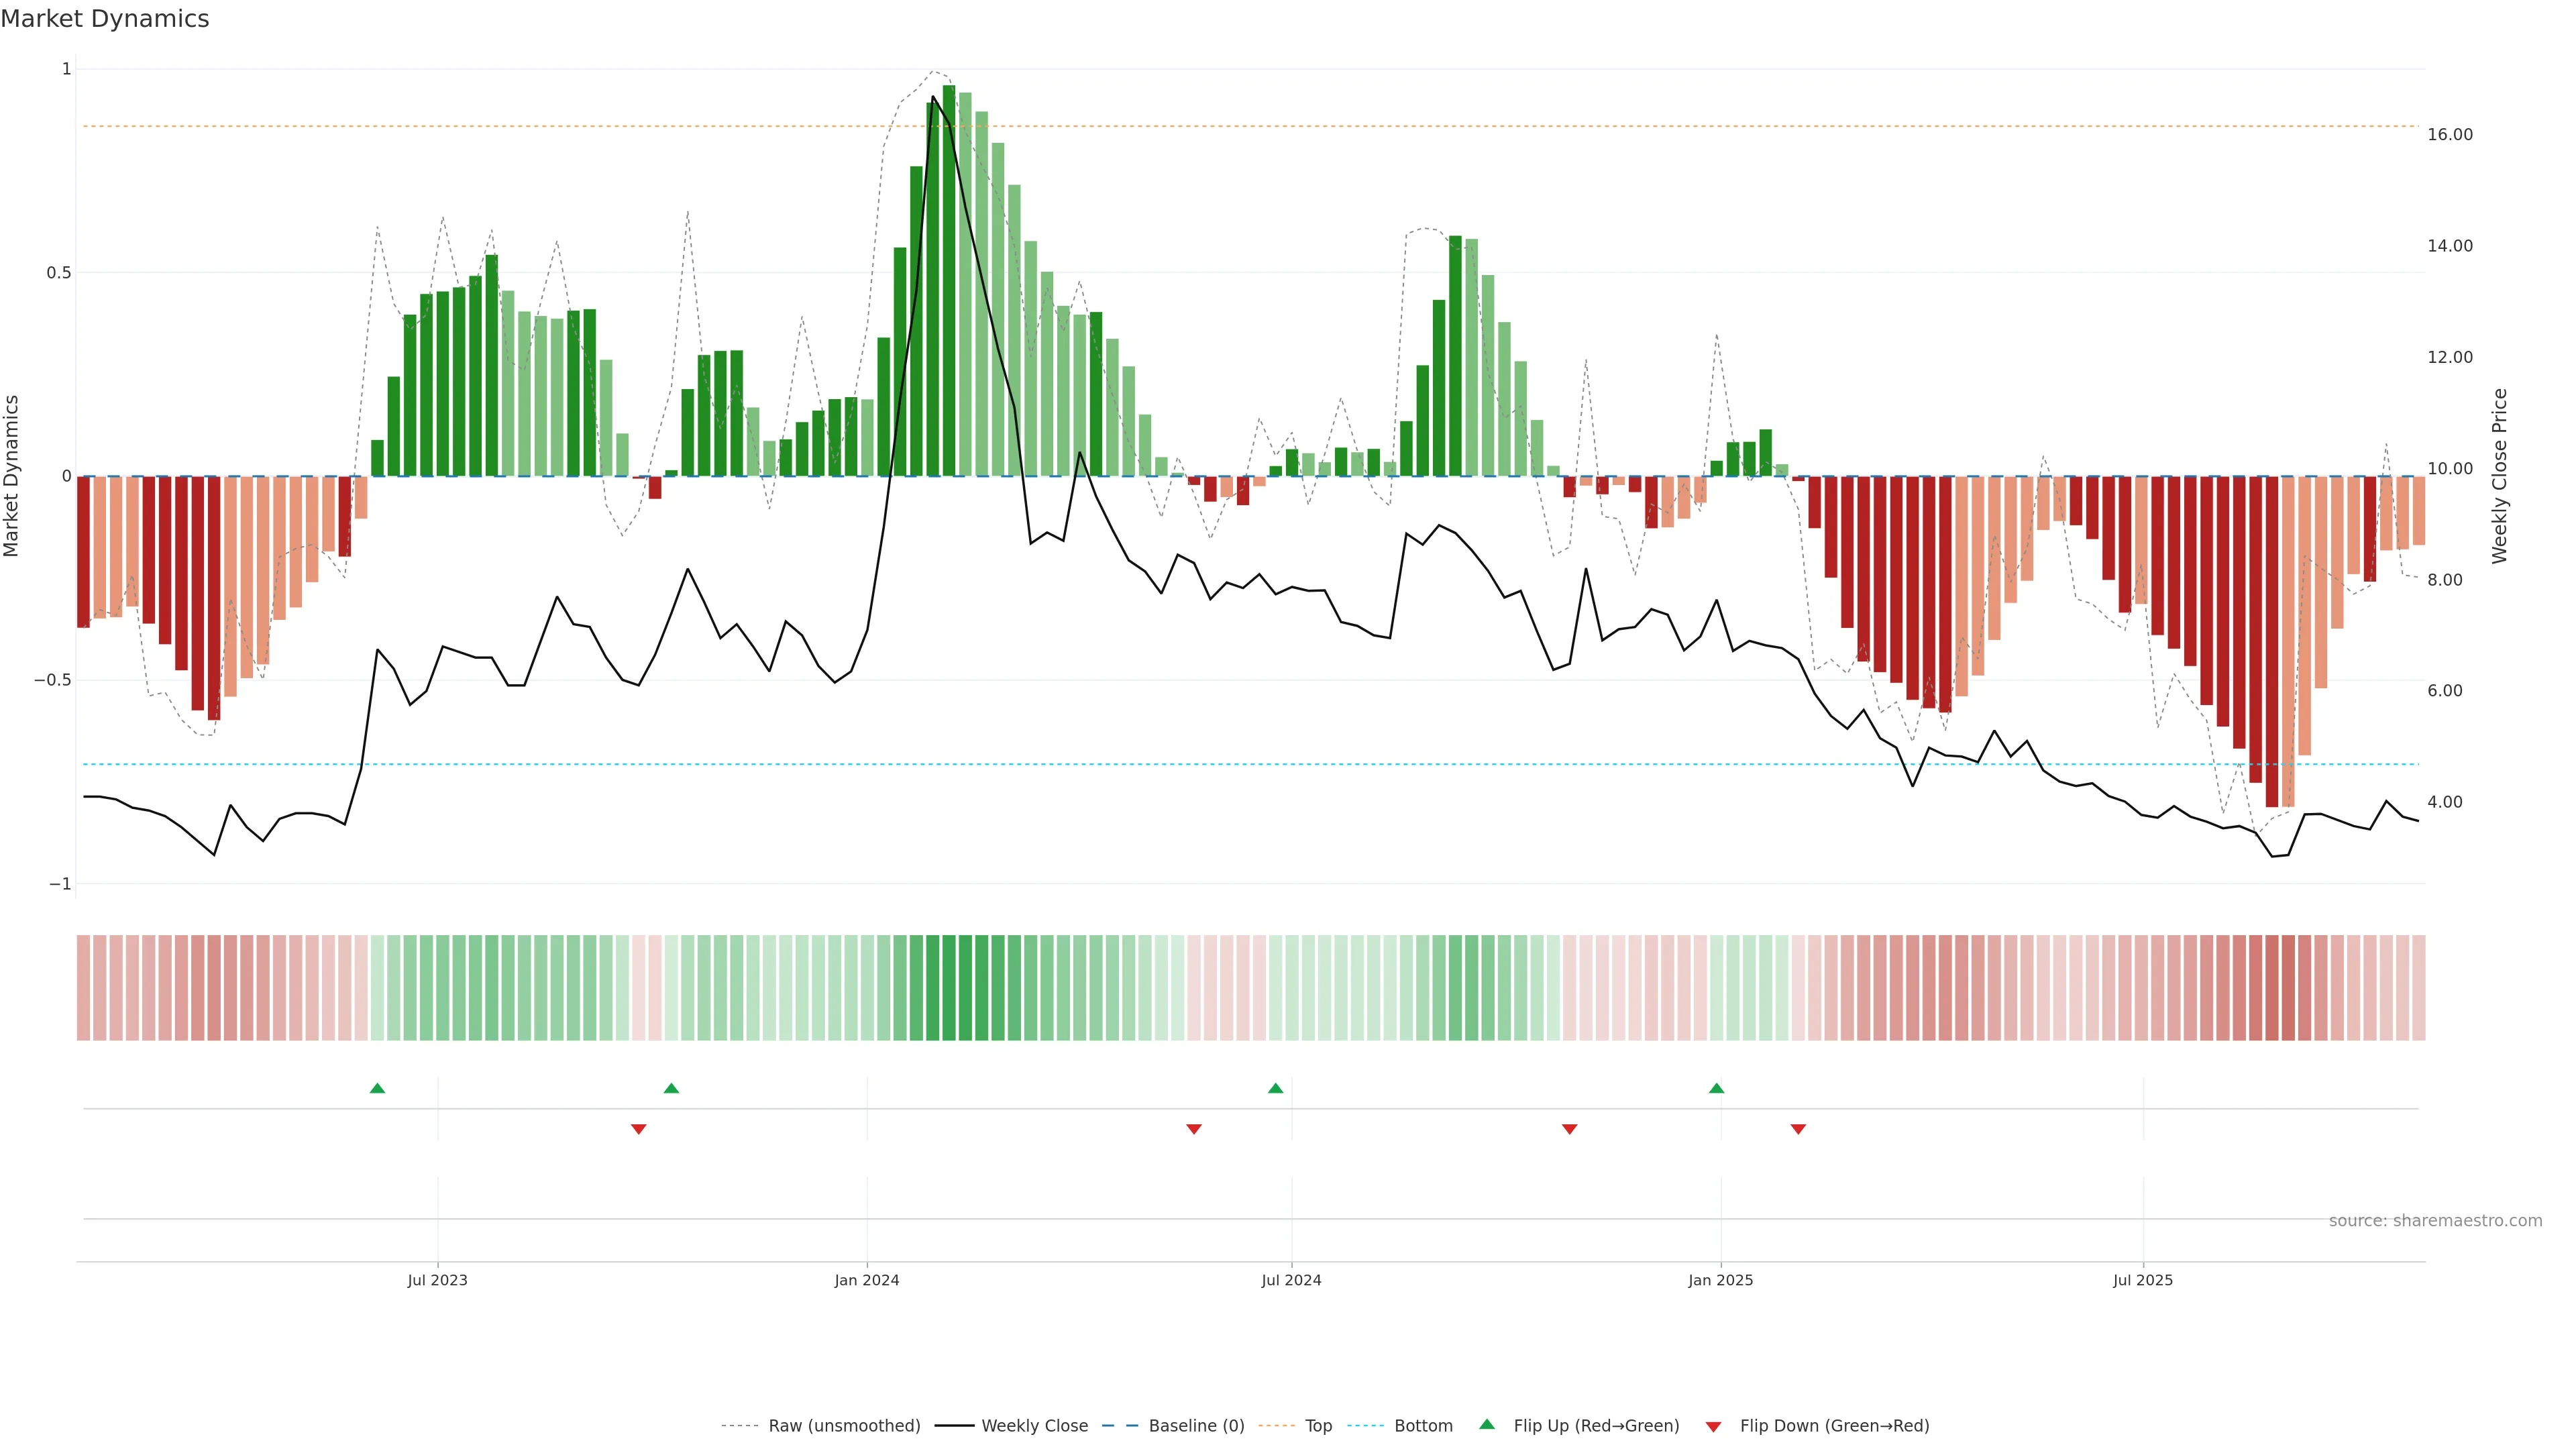Screen dimensions: 2576x1449
Task: Toggle the Weekly Close legend series
Action: (x=1034, y=1425)
